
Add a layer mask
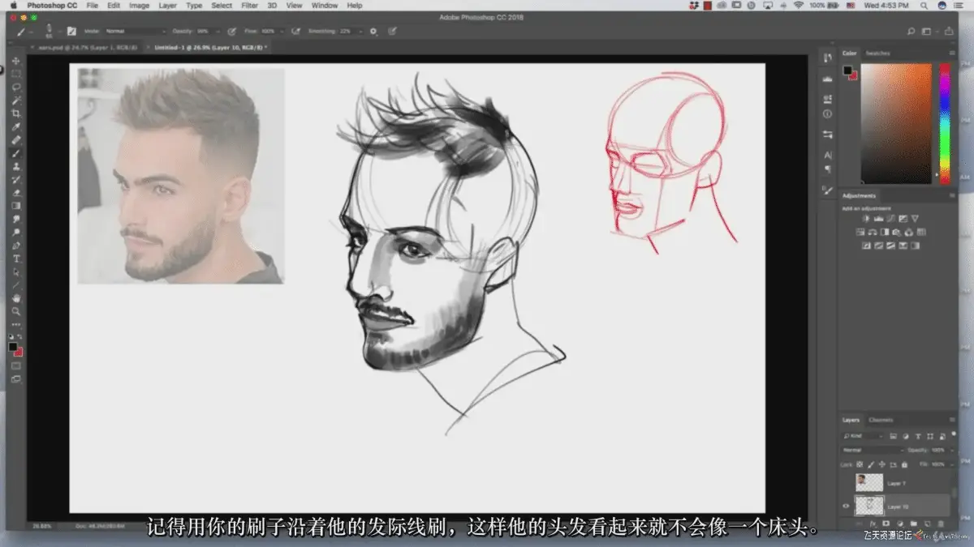pyautogui.click(x=886, y=523)
